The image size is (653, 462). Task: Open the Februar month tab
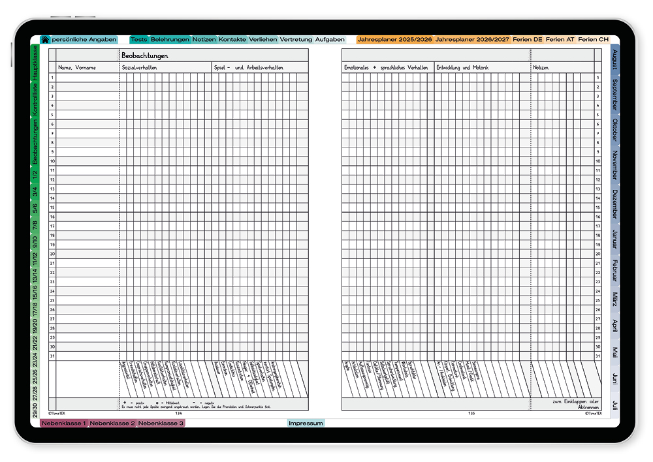[x=614, y=271]
